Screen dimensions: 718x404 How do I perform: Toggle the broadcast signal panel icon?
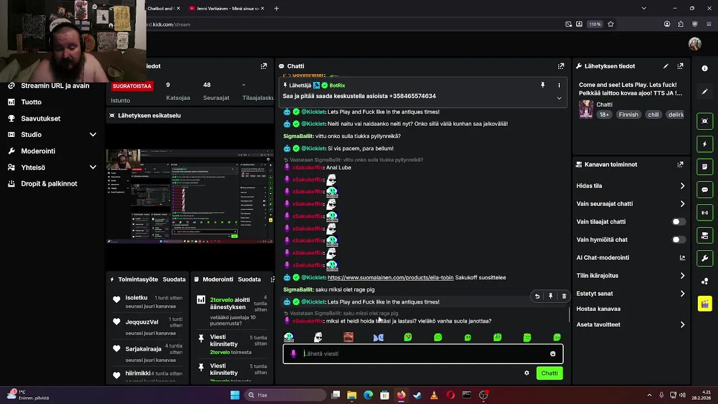coord(705,213)
